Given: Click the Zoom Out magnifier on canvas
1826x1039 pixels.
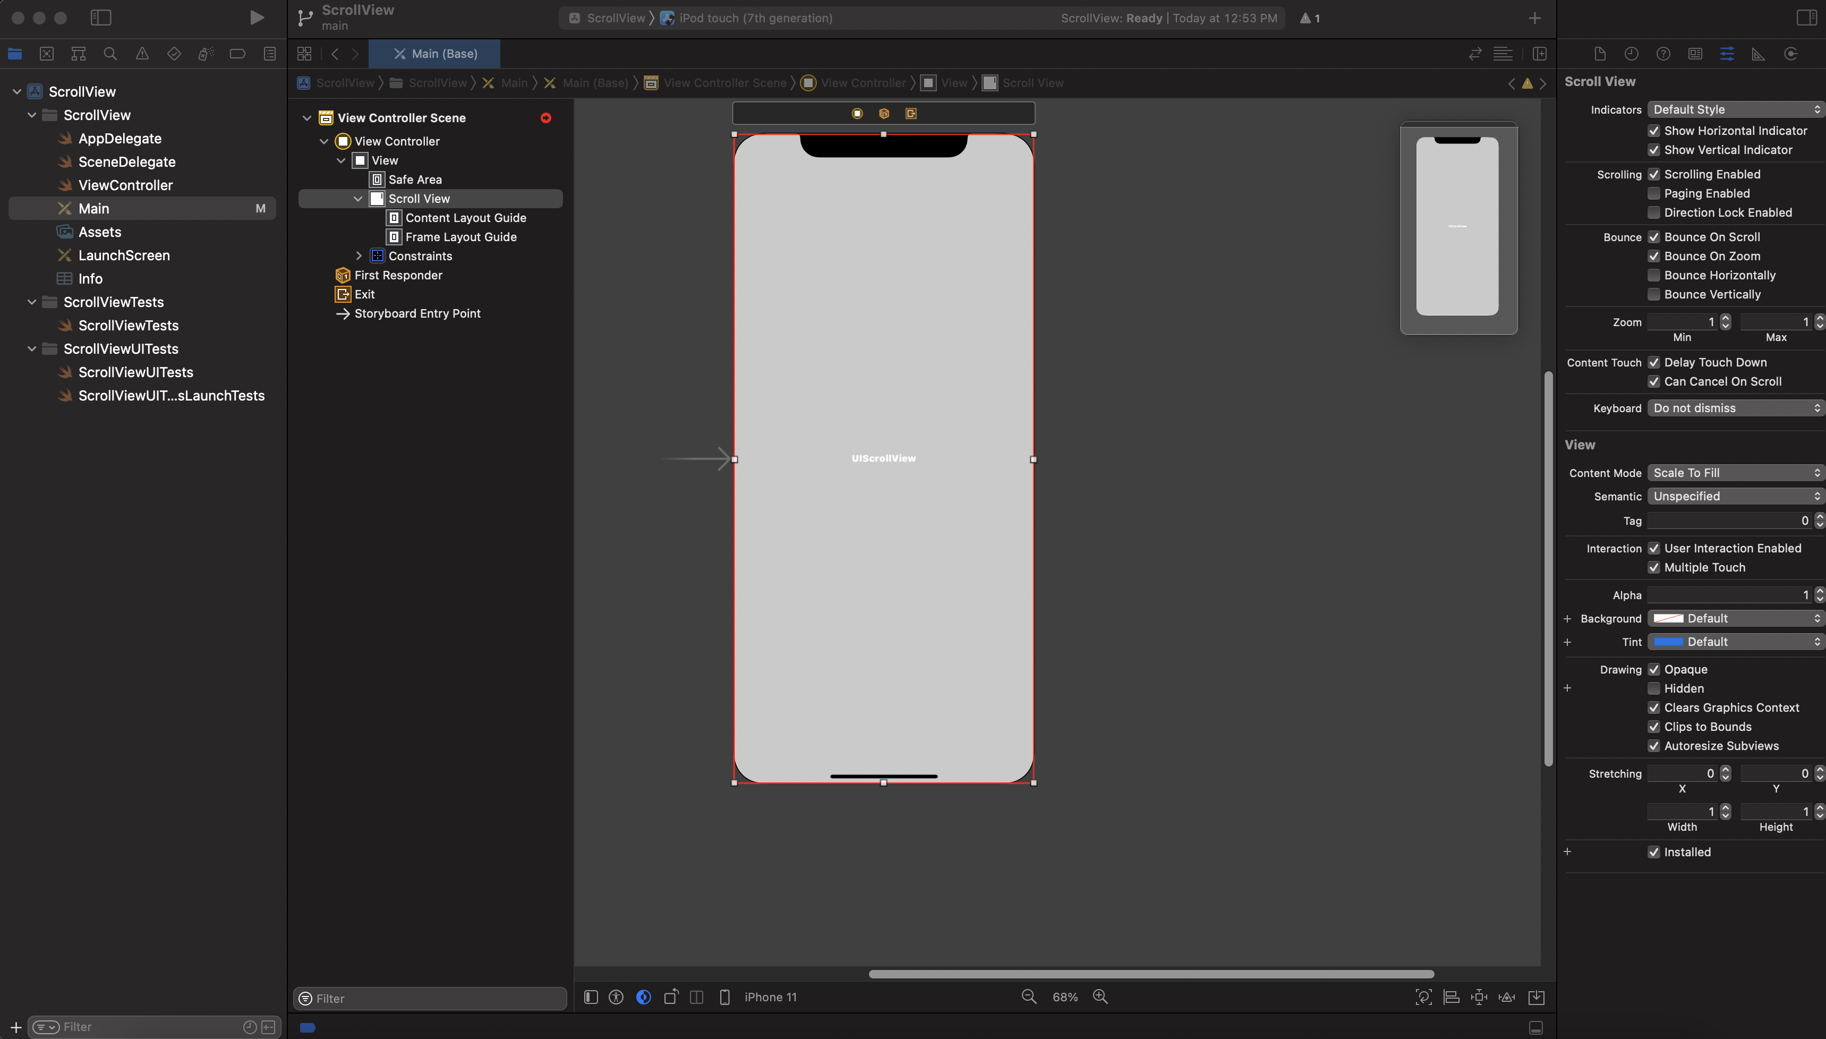Looking at the screenshot, I should click(x=1029, y=997).
